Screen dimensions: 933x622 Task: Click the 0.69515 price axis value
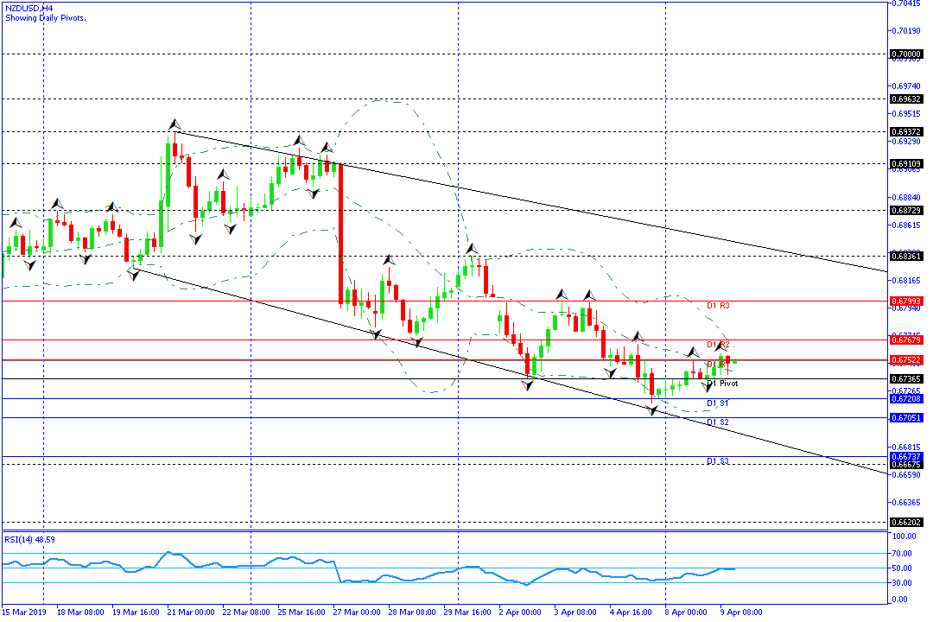pyautogui.click(x=906, y=114)
